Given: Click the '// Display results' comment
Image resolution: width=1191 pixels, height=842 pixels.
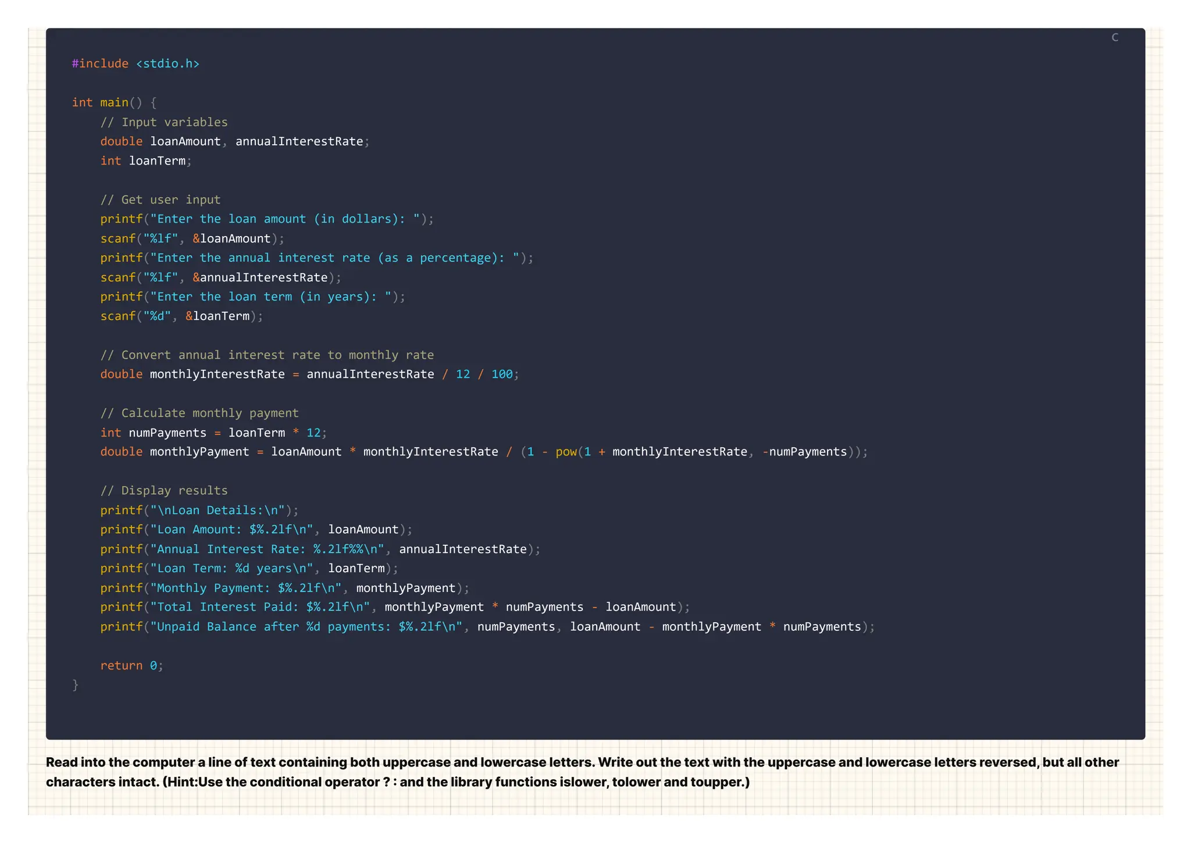Looking at the screenshot, I should point(164,490).
